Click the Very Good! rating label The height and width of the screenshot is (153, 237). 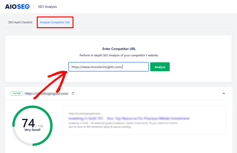32,130
